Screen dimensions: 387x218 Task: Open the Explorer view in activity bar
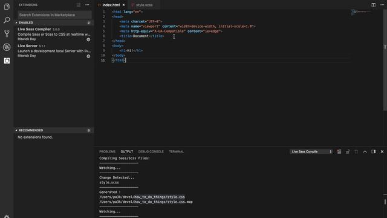pyautogui.click(x=7, y=7)
